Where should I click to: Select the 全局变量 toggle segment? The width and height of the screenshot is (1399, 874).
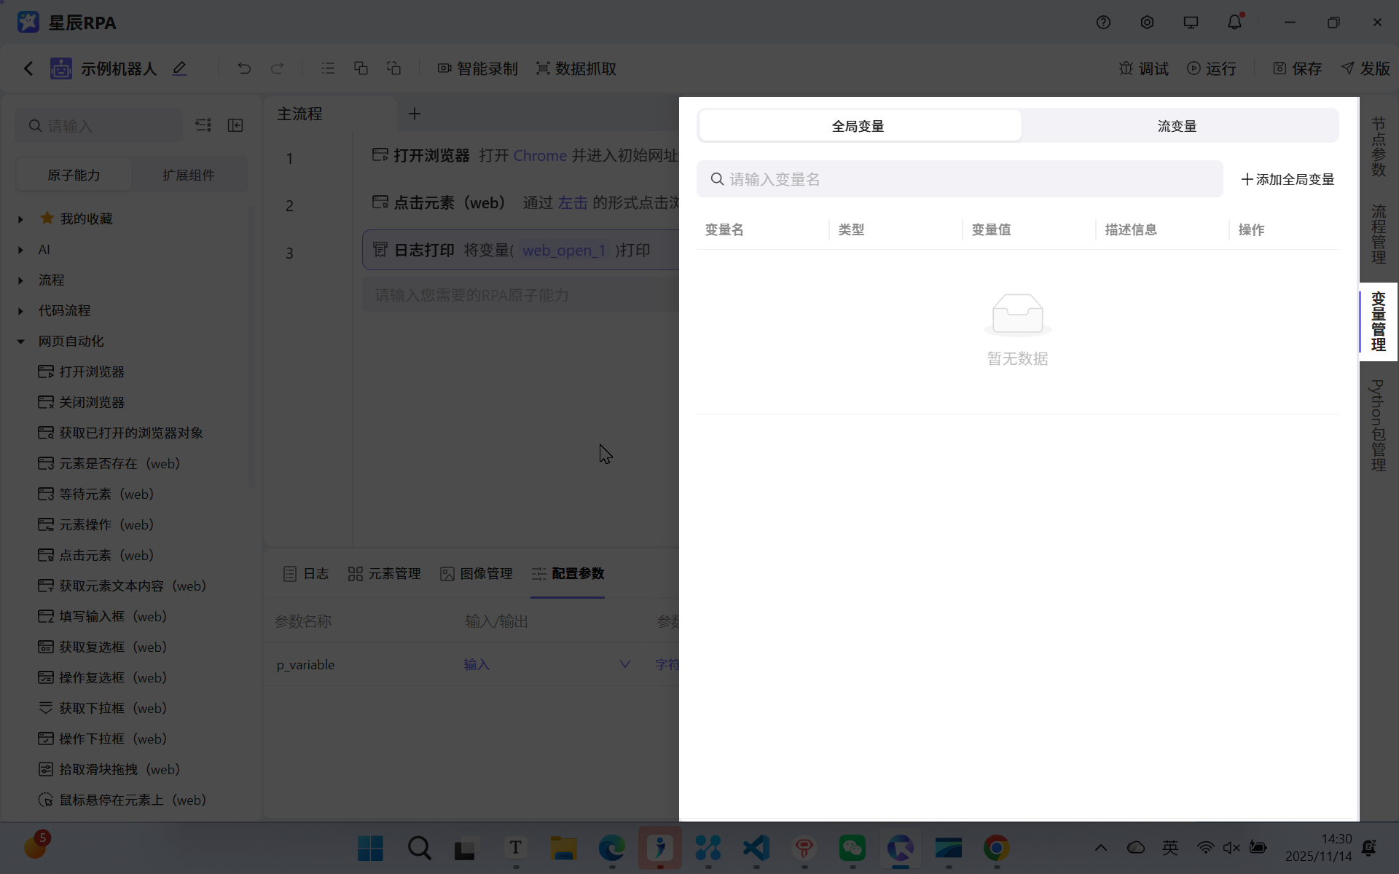858,126
